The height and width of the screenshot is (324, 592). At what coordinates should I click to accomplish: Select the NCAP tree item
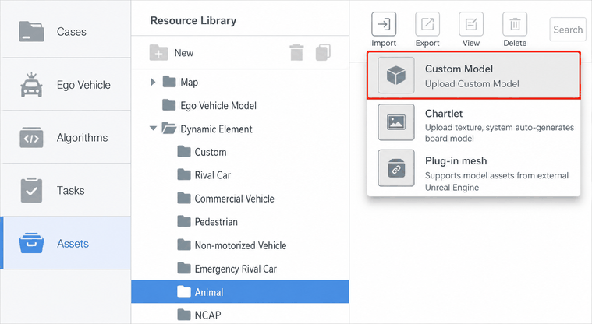239,315
